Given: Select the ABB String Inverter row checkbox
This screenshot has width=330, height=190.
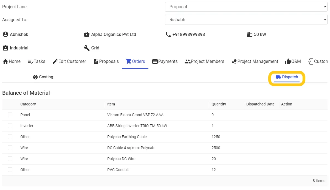Looking at the screenshot, I should coord(10,126).
